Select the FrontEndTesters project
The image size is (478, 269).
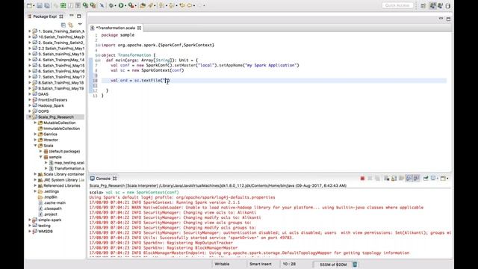50,99
